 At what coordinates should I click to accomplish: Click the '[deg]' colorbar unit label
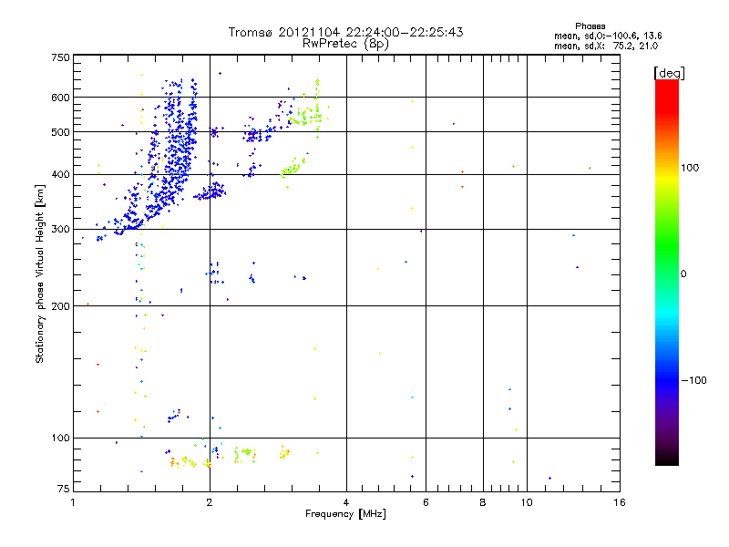[669, 73]
